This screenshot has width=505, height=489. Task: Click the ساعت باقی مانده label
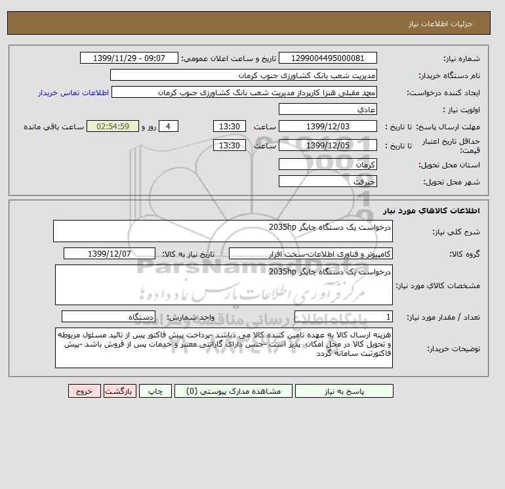tap(54, 127)
